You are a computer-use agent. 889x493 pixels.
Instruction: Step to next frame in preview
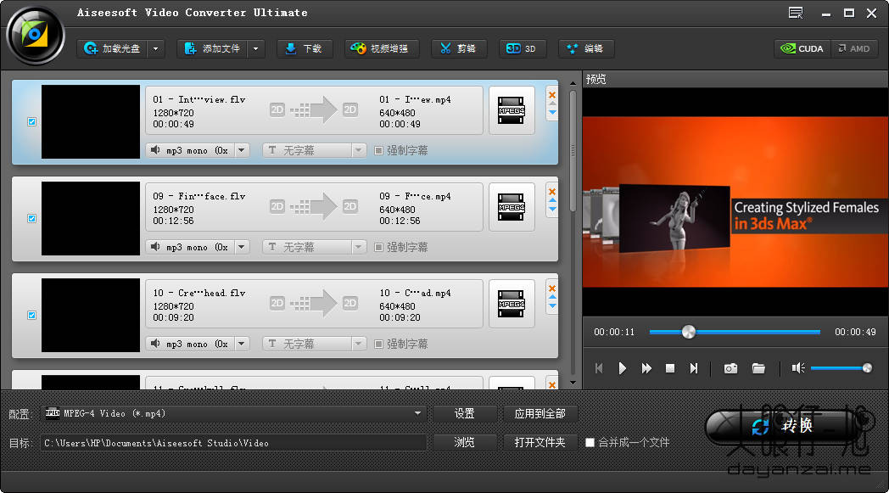click(693, 368)
